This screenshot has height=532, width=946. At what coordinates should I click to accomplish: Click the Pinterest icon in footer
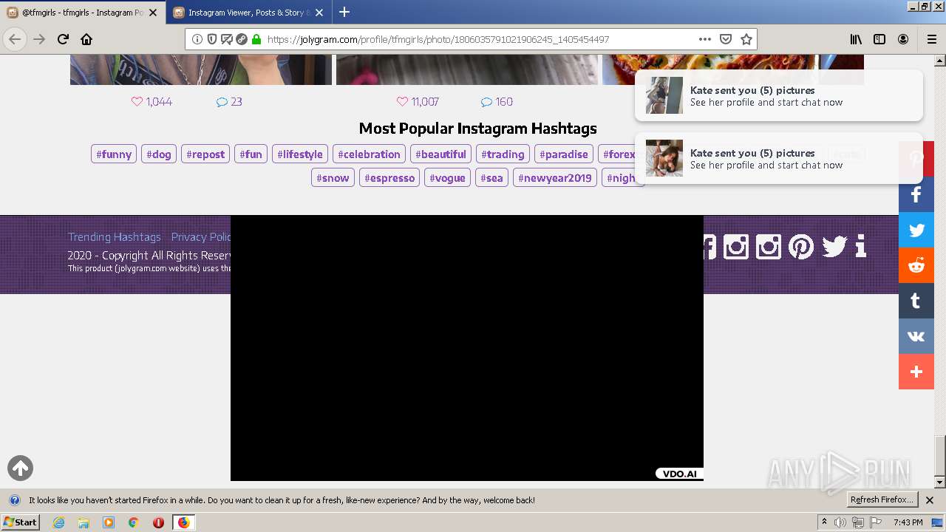tap(801, 246)
